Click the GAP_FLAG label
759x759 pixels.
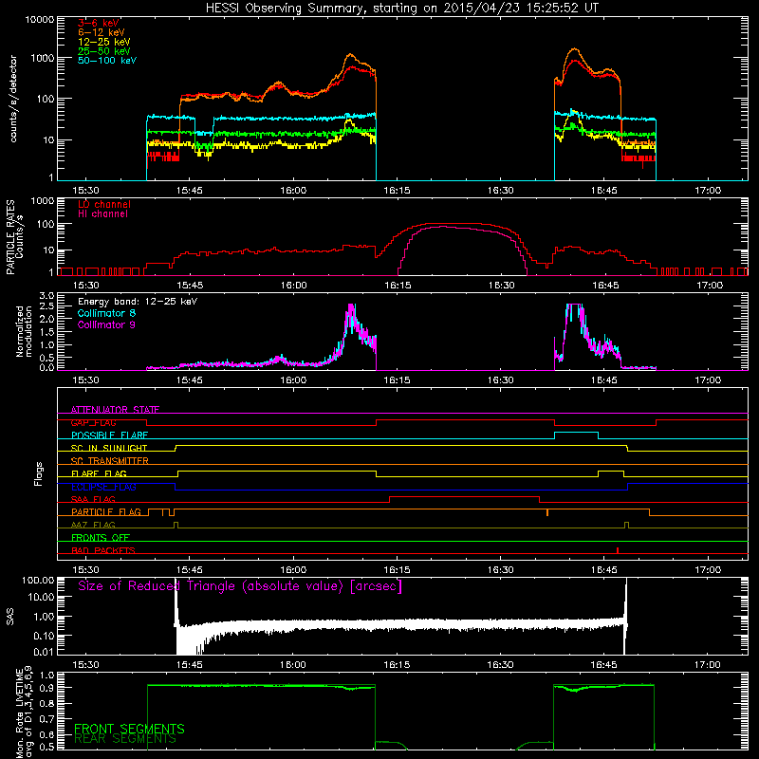click(93, 422)
